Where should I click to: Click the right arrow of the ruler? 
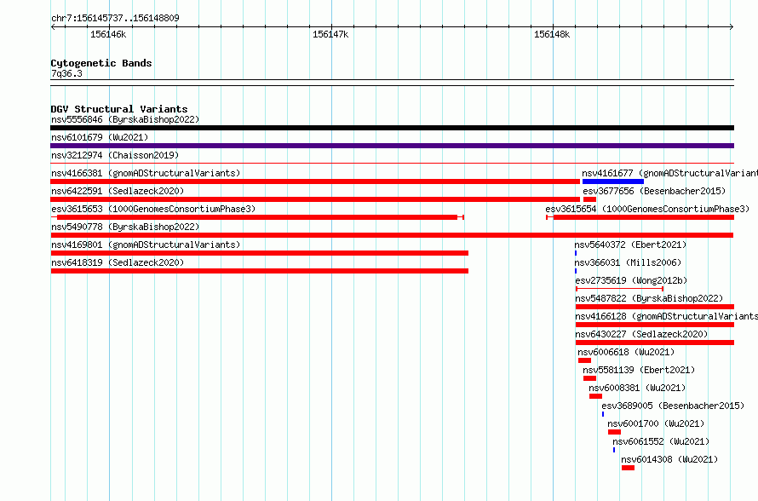pos(732,27)
